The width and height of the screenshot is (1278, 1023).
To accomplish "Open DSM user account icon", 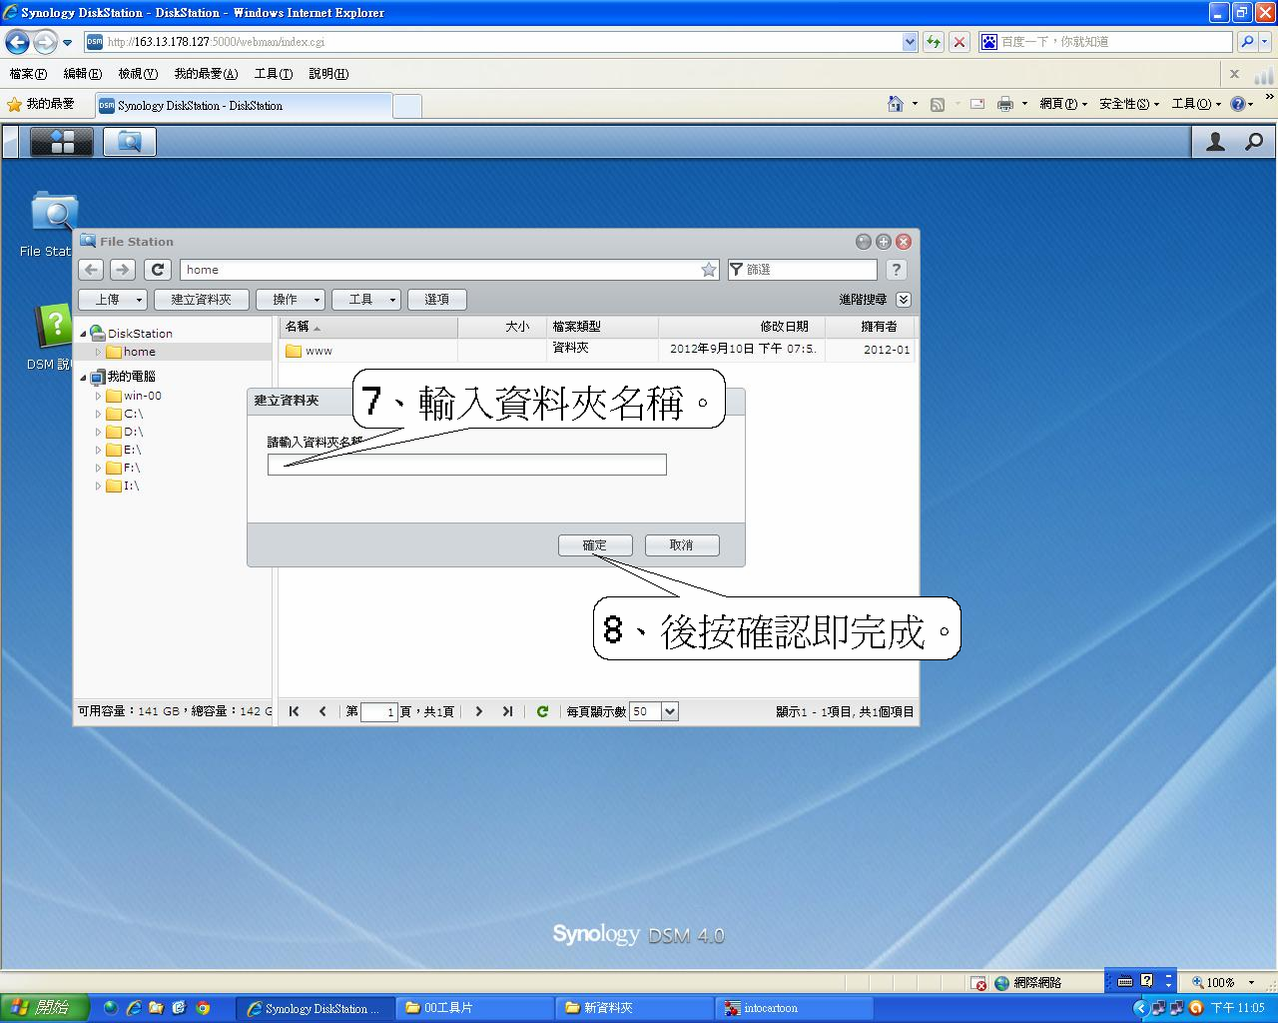I will click(x=1215, y=142).
